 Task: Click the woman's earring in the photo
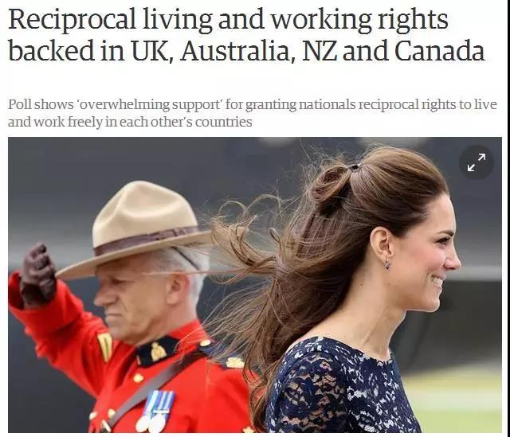386,263
